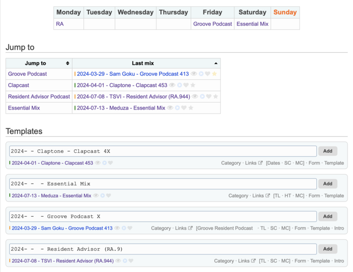Click SC link in Resident Advisor template row
This screenshot has height=272, width=353.
pos(274,261)
